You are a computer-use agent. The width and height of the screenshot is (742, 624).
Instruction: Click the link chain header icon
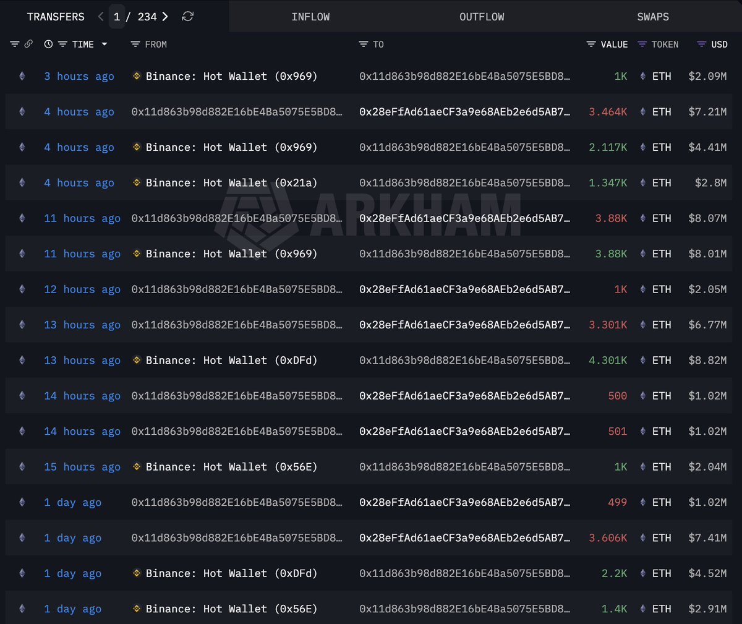28,45
